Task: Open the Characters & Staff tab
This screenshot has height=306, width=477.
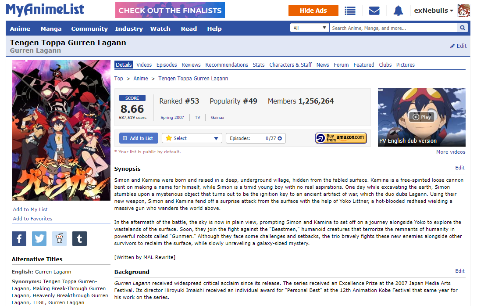Action: (x=291, y=65)
